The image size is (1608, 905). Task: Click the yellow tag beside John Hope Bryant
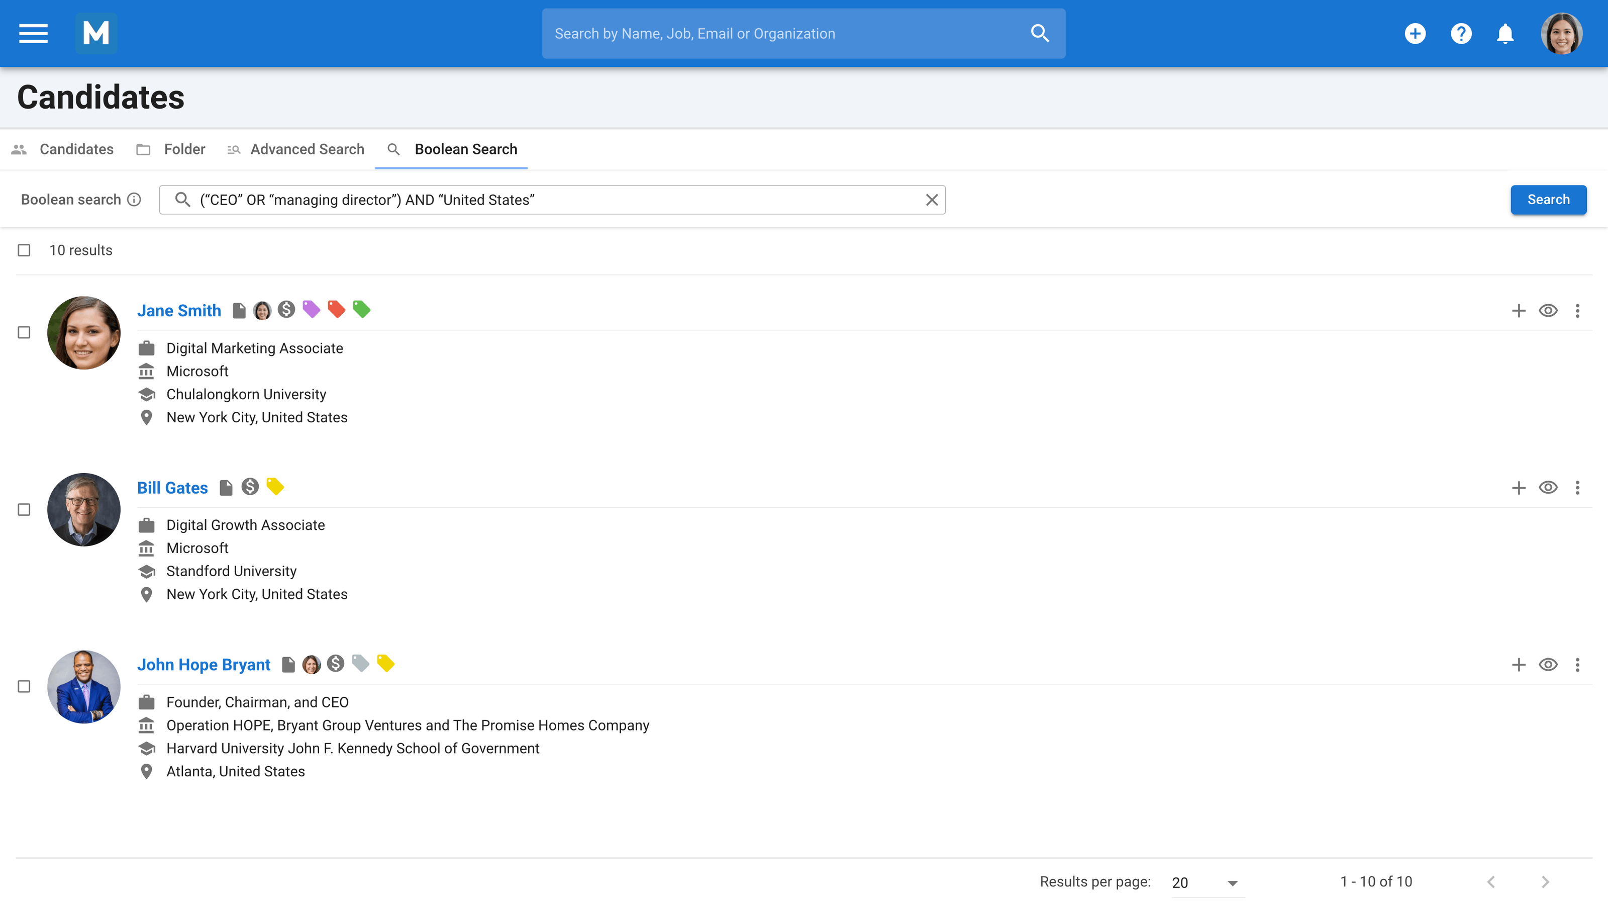pos(386,664)
